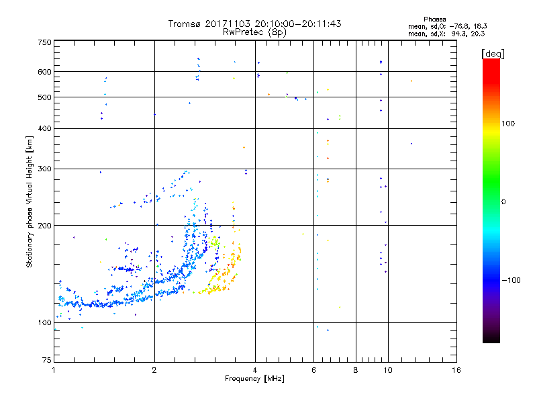This screenshot has height=403, width=537.
Task: Click the 'Stationary phase Virtual Height [km]' axis label
Action: coord(30,202)
